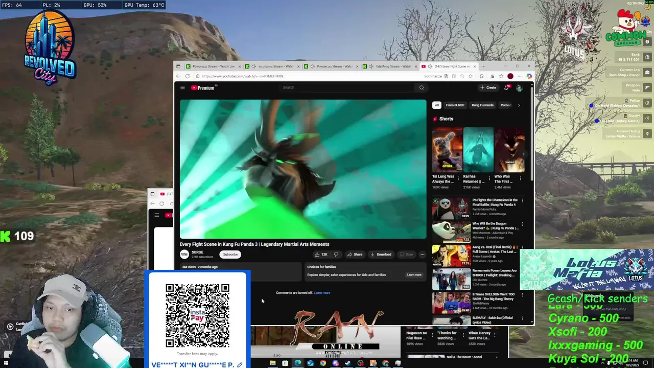Open the SURGE channel avatar
This screenshot has width=654, height=368.
click(x=184, y=254)
